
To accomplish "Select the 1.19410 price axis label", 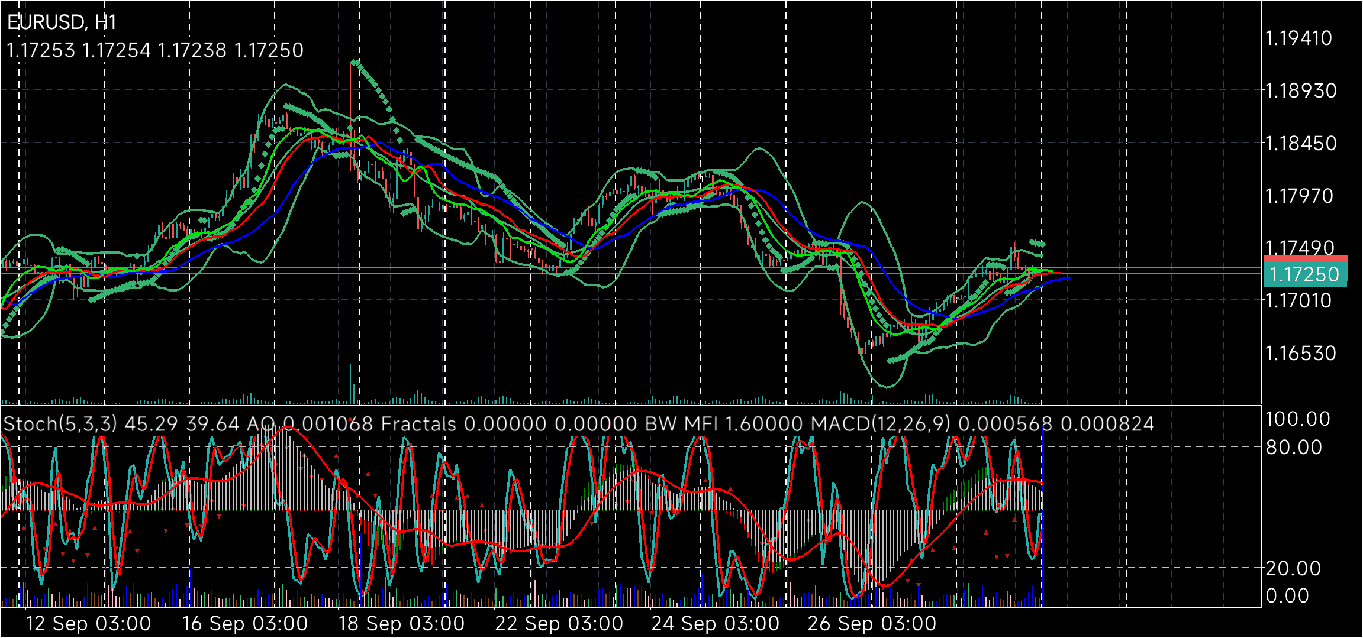I will click(x=1298, y=38).
